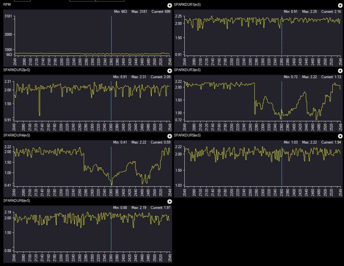344x266 pixels.
Task: Click the Max: 3181 readout on RPM graph
Action: (x=139, y=12)
